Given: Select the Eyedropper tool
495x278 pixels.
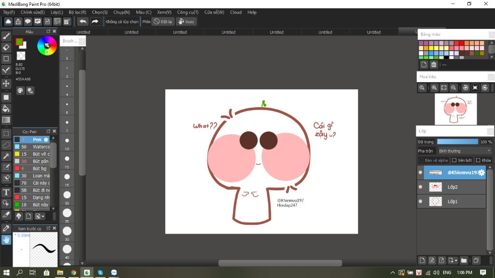Looking at the screenshot, I should point(6,228).
